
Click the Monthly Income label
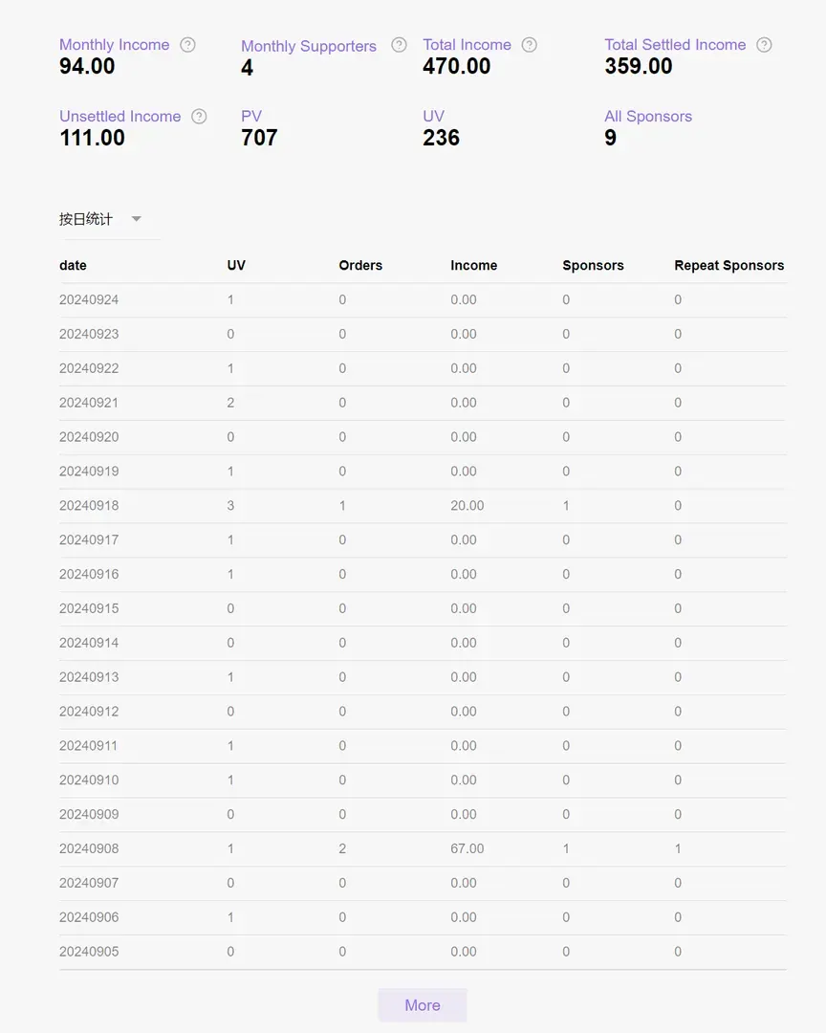(x=115, y=45)
